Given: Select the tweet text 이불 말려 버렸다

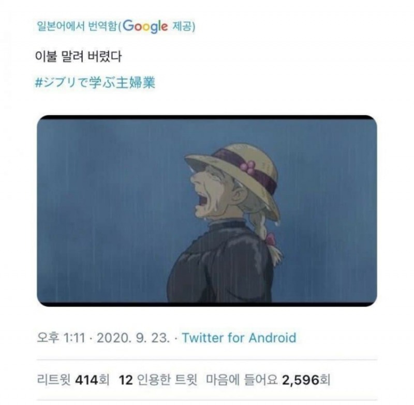Looking at the screenshot, I should (x=79, y=56).
